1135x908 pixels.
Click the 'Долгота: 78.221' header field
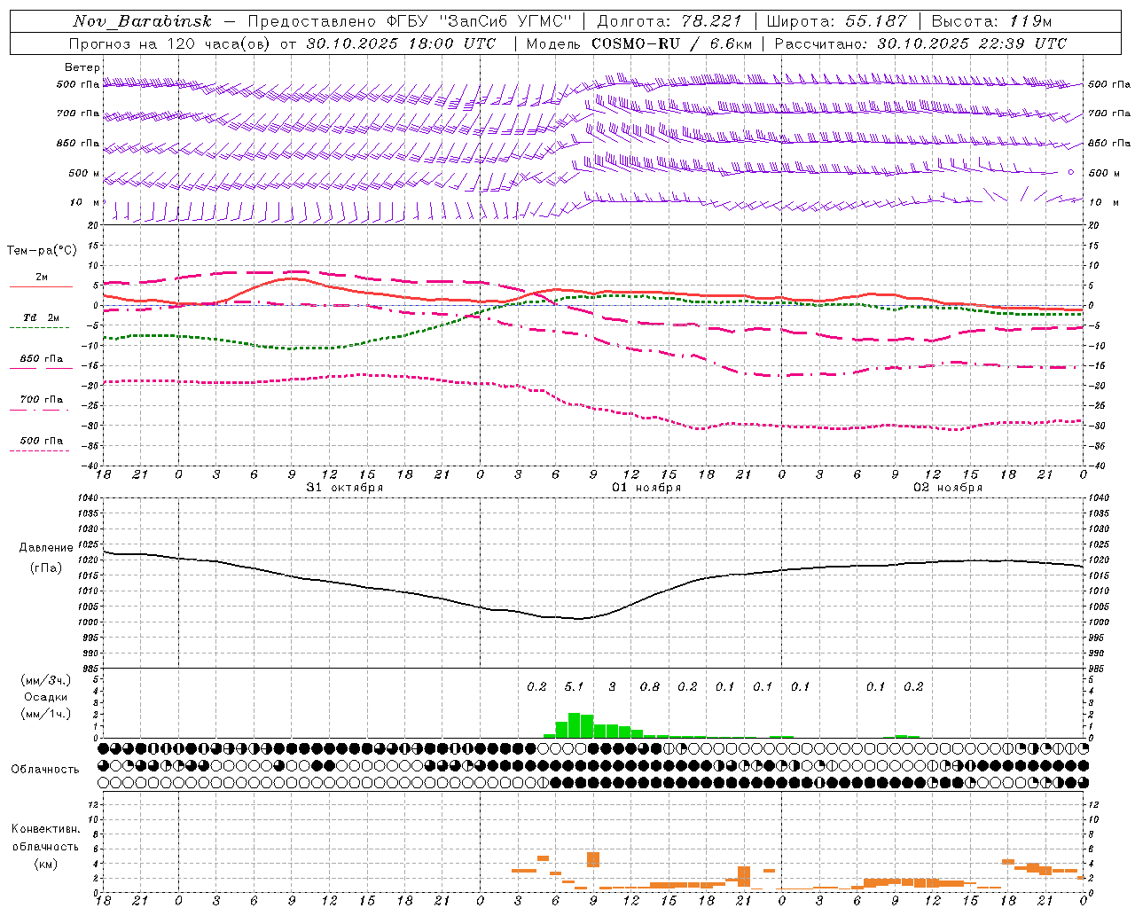pyautogui.click(x=669, y=21)
